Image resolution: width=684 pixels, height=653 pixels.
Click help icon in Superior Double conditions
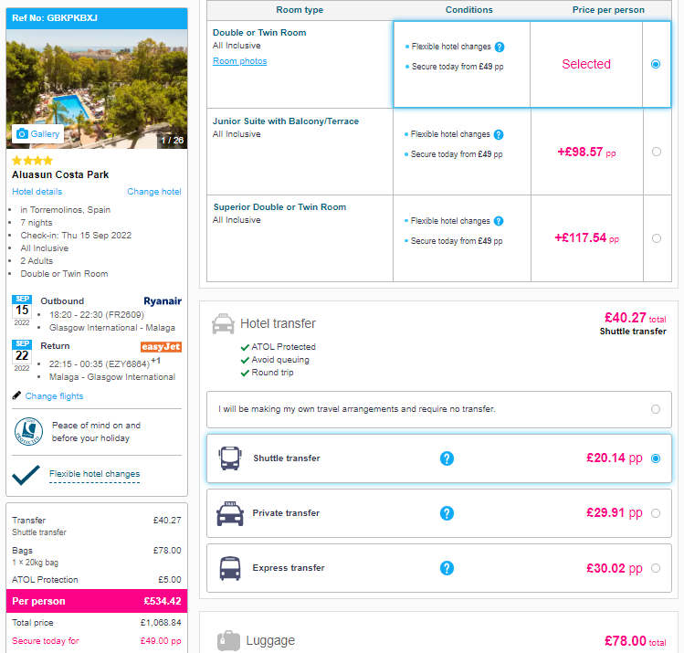click(499, 221)
